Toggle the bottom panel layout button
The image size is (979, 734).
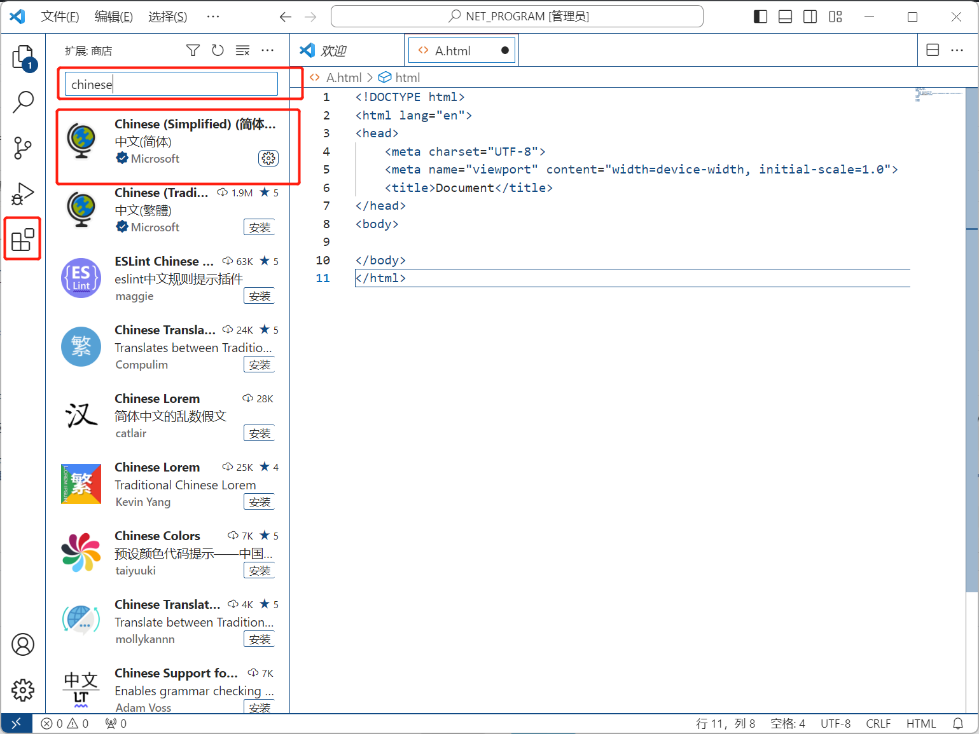coord(785,17)
